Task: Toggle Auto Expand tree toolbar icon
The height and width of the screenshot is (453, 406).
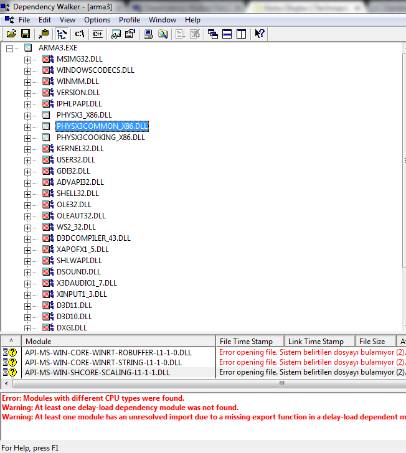Action: [62, 34]
